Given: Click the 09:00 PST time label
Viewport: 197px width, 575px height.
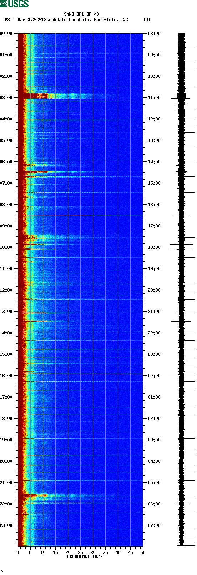Looking at the screenshot, I should point(6,226).
